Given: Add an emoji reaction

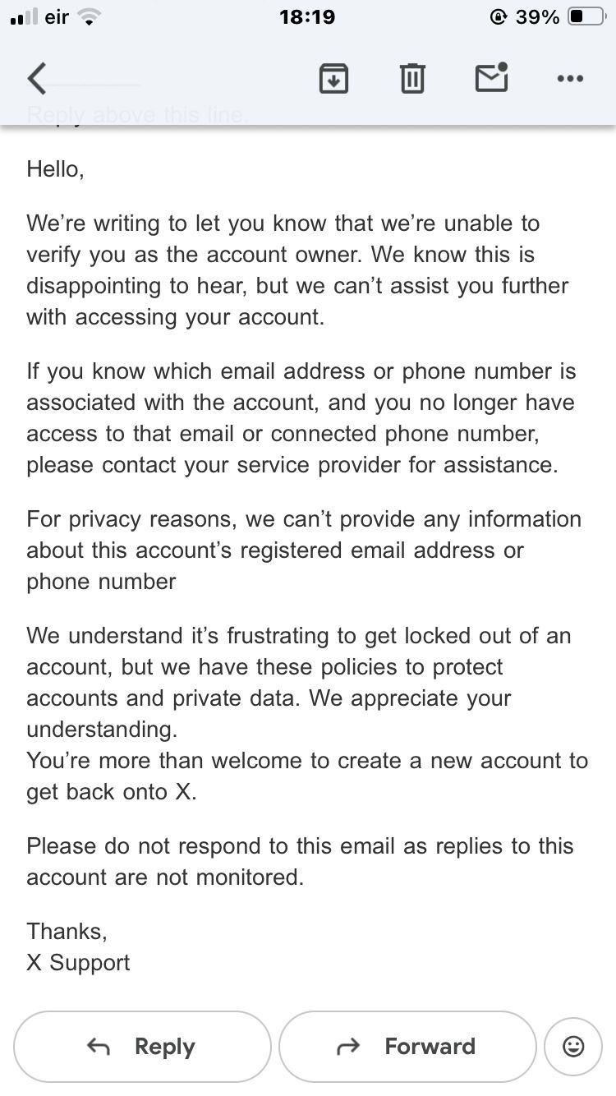Looking at the screenshot, I should 573,1046.
